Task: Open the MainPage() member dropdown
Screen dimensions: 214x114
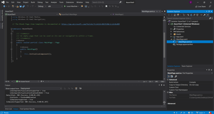Action: coord(139,14)
